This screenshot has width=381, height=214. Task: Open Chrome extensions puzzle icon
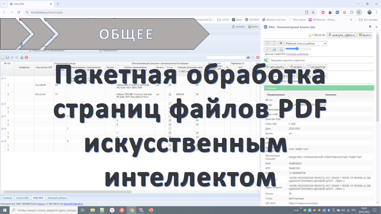(x=352, y=13)
